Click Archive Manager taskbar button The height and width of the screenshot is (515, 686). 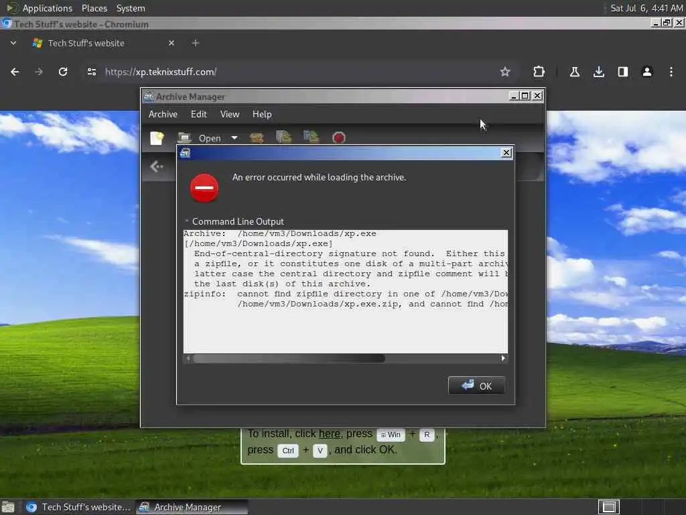tap(192, 507)
